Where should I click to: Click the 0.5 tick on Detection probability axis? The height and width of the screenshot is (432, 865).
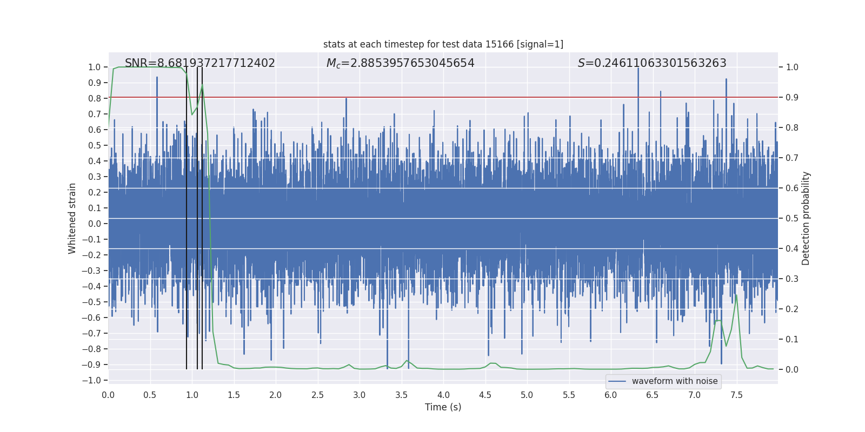point(792,219)
